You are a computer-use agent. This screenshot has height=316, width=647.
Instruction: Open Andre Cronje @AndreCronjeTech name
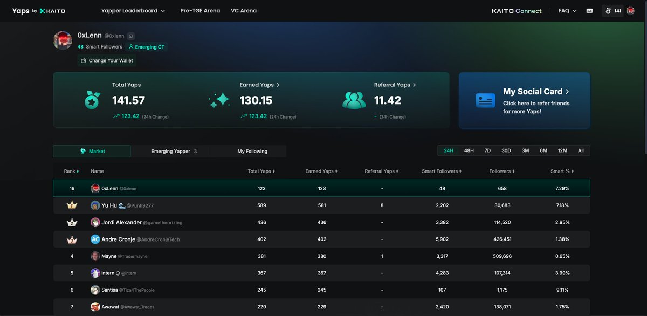coord(141,239)
